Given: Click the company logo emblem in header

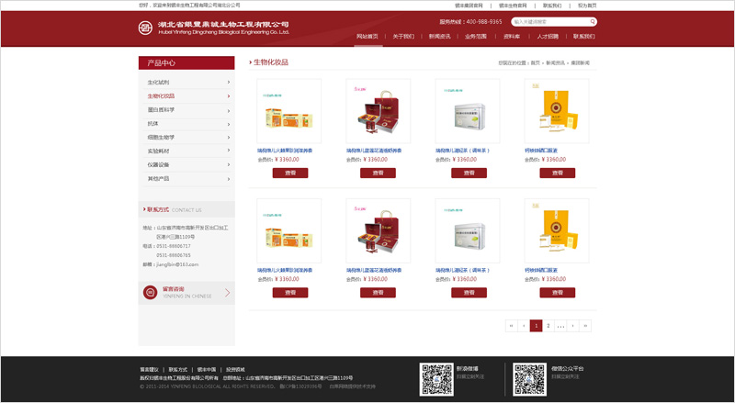Looking at the screenshot, I should tap(147, 28).
